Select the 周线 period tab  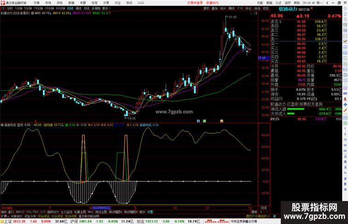(78, 8)
